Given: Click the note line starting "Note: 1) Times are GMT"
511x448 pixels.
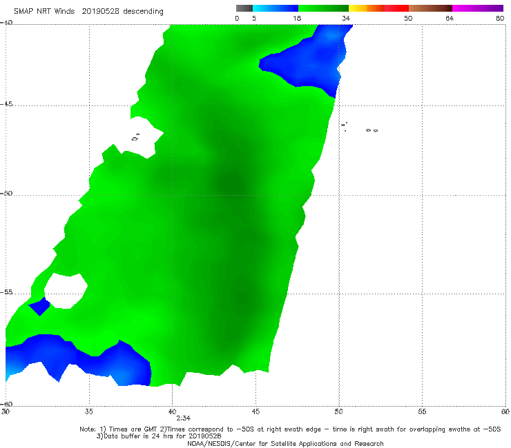Looking at the screenshot, I should [290, 429].
